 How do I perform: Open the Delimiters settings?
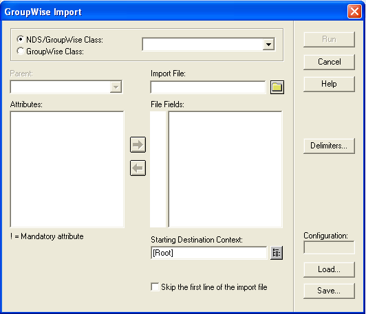pos(329,146)
